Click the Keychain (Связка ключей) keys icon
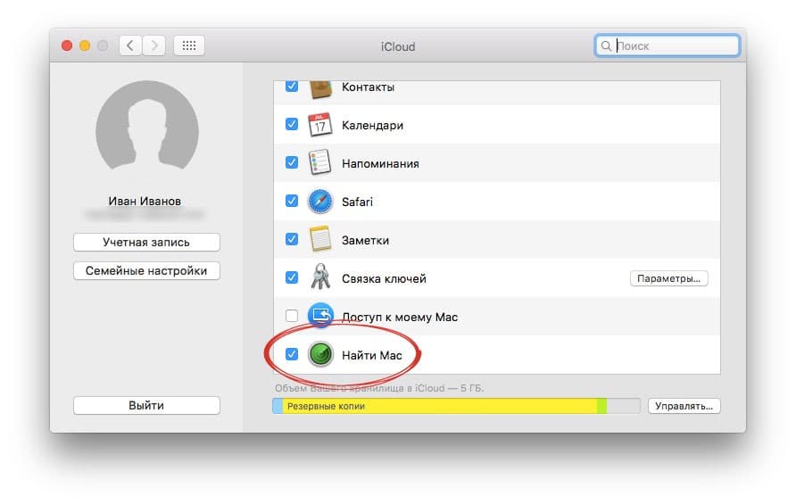This screenshot has width=796, height=504. [x=319, y=278]
